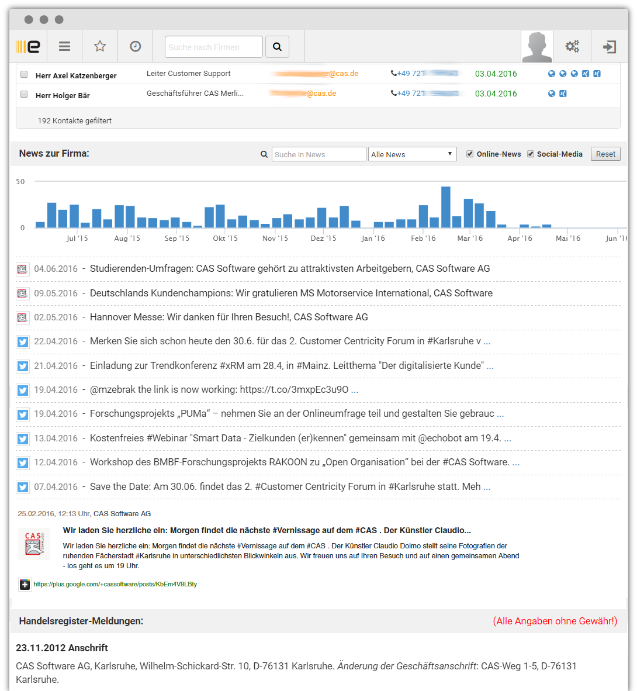637x691 pixels.
Task: Click tallest bar in news chart
Action: click(446, 207)
